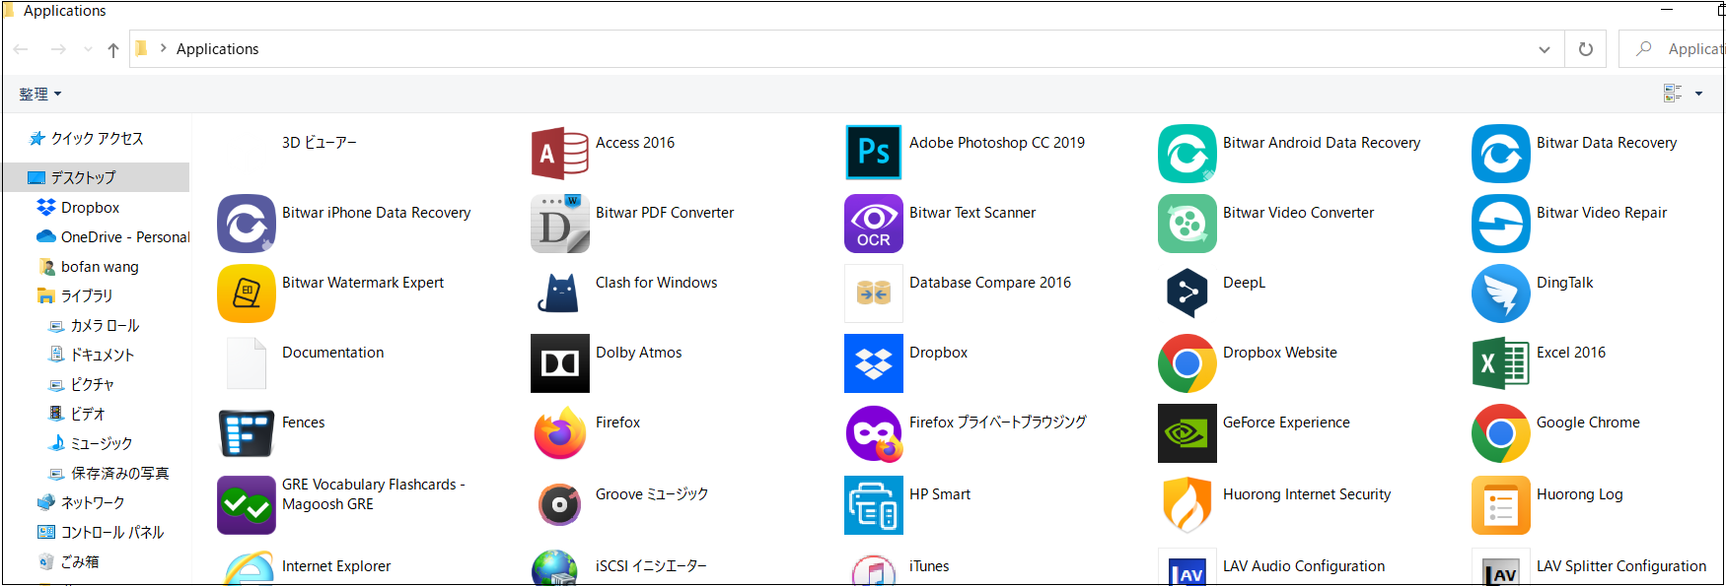The image size is (1726, 586).
Task: Select the Fences application icon
Action: point(246,433)
